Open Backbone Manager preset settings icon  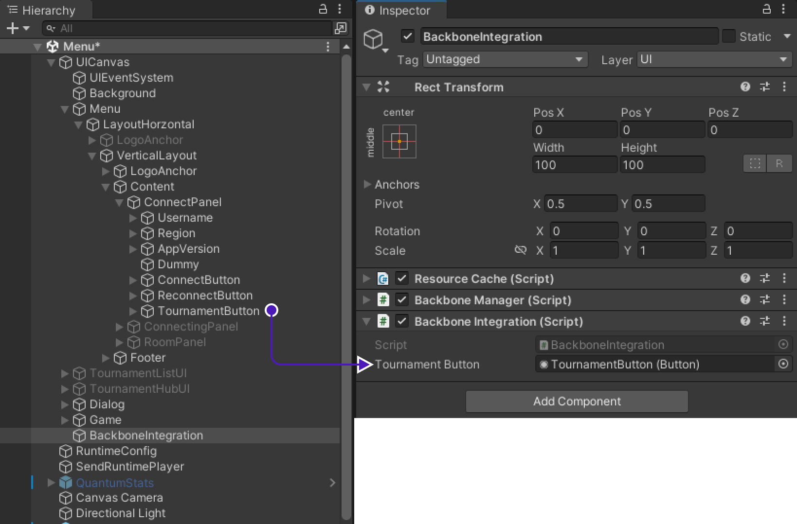coord(765,300)
